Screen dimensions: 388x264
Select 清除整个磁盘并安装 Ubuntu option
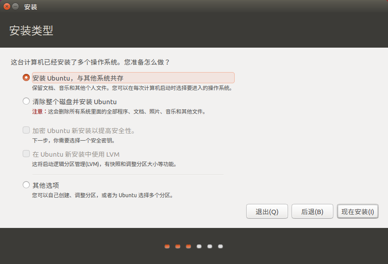click(x=26, y=101)
